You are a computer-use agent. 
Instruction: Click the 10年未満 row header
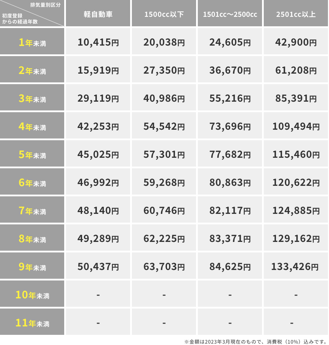tap(32, 295)
